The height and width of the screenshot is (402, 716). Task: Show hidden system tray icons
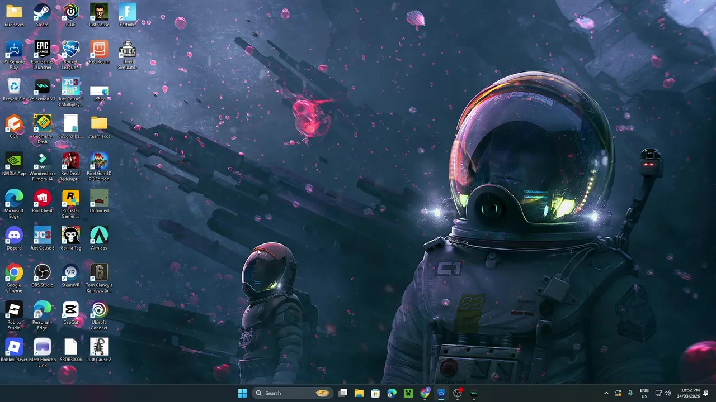point(606,393)
